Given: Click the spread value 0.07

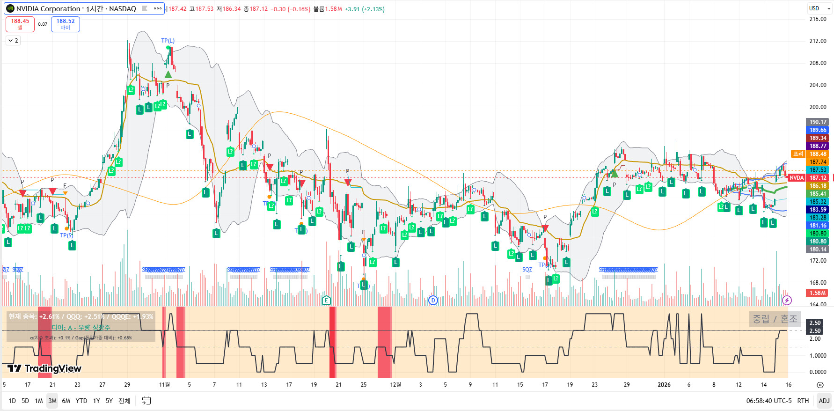Looking at the screenshot, I should (43, 24).
